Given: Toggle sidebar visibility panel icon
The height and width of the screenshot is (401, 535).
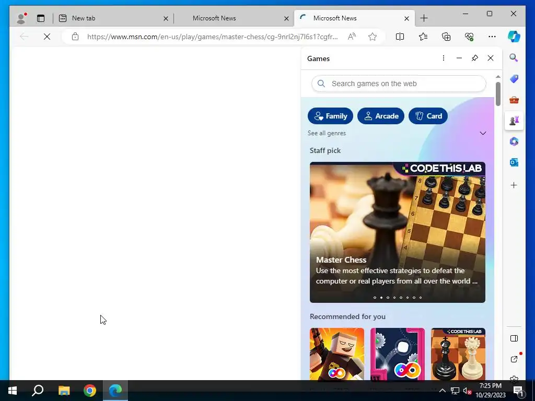Looking at the screenshot, I should pos(514,338).
